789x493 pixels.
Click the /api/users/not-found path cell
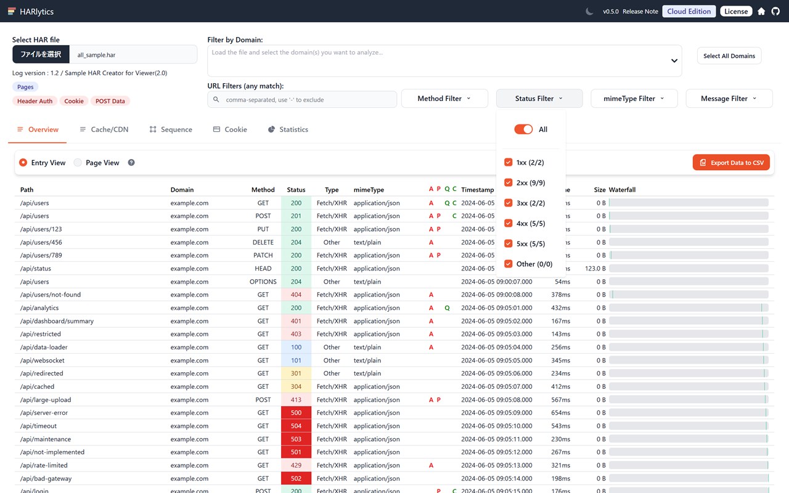(x=50, y=295)
